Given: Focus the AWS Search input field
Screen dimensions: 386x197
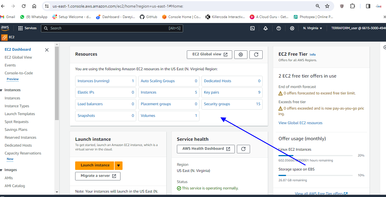Looking at the screenshot, I should pos(108,28).
